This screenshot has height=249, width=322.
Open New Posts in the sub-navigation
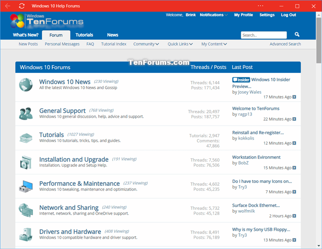click(28, 44)
